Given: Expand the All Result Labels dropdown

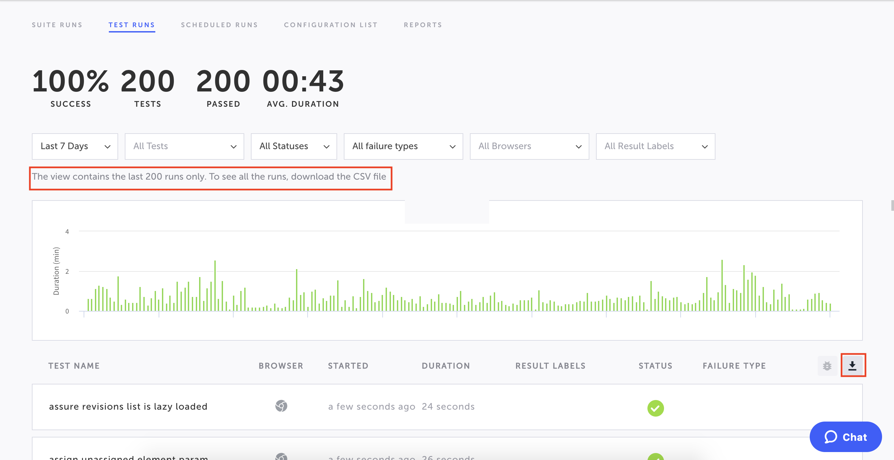Looking at the screenshot, I should click(655, 146).
